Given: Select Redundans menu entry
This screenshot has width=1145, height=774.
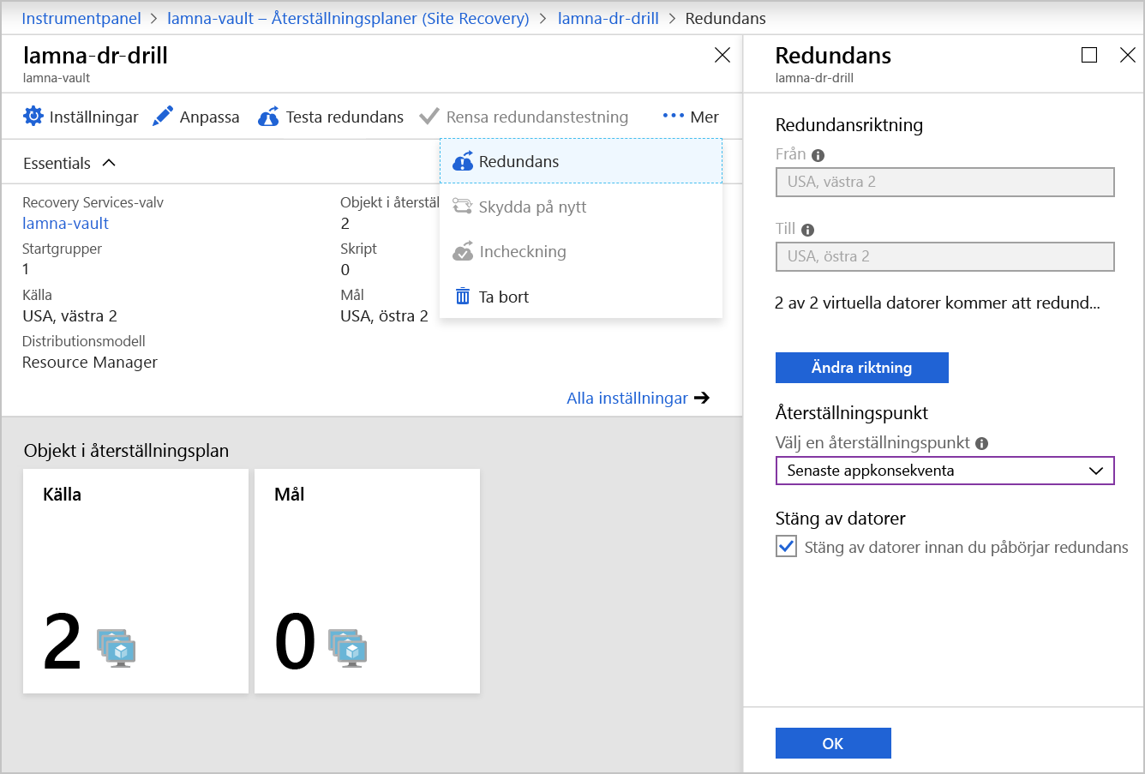Looking at the screenshot, I should tap(581, 161).
